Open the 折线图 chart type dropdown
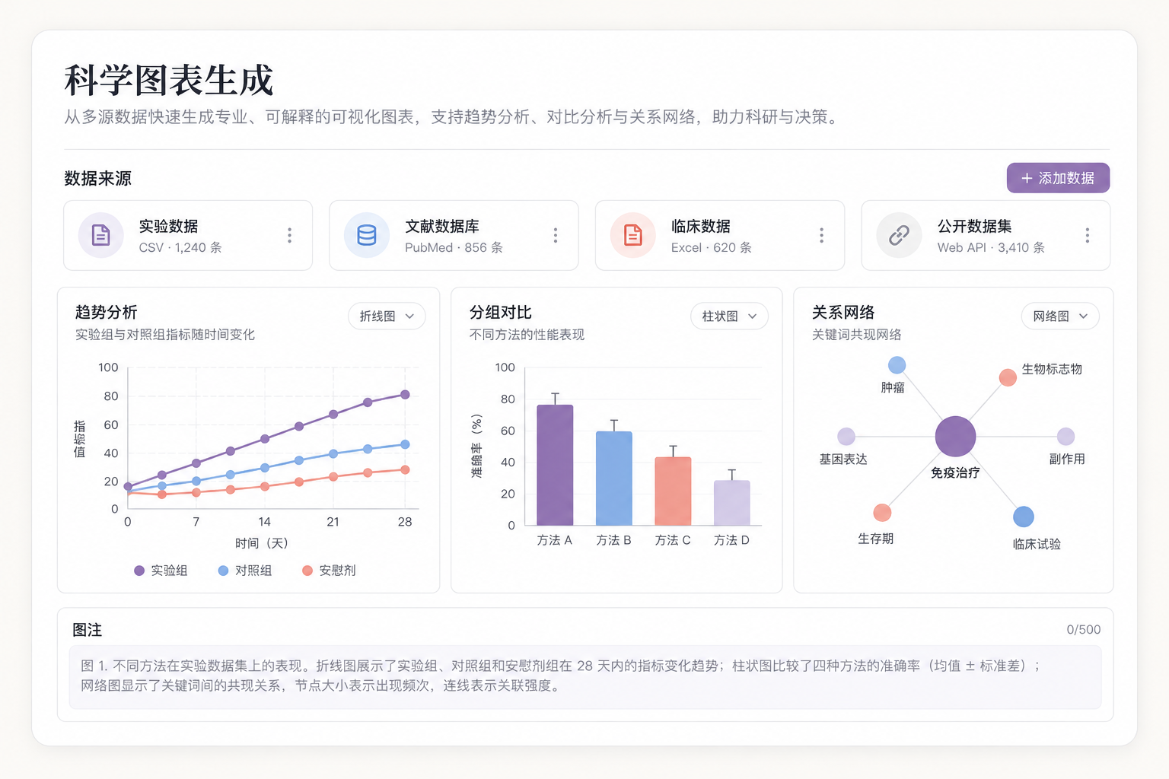 coord(387,316)
